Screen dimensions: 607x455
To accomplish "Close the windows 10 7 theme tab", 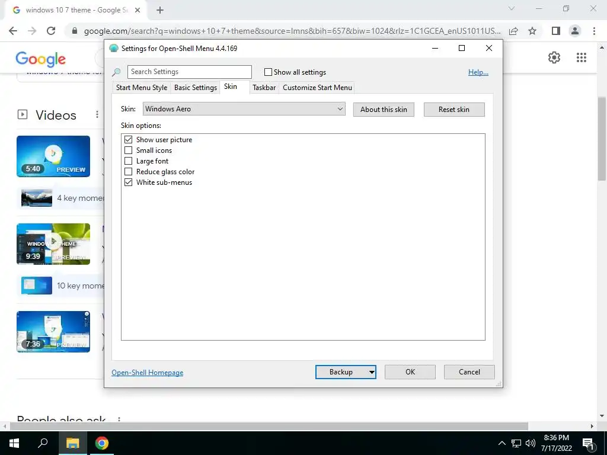I will (x=138, y=10).
